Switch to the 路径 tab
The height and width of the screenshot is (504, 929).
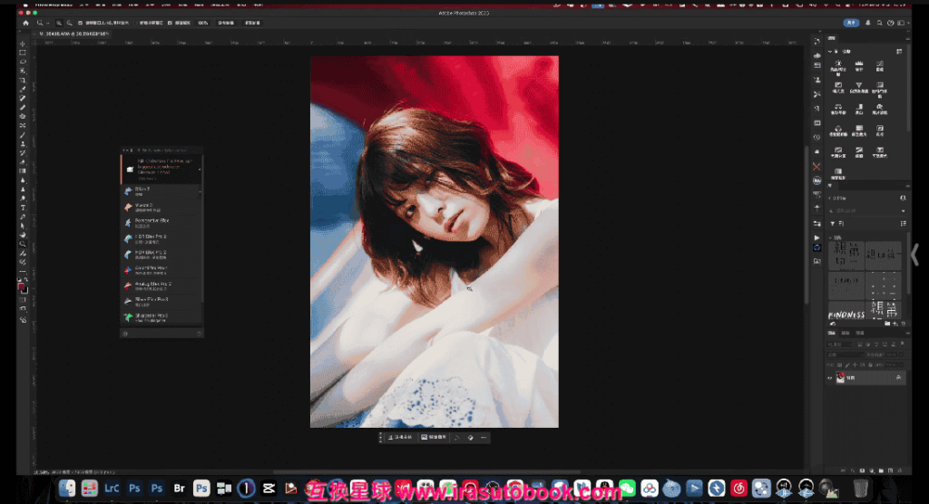click(860, 333)
